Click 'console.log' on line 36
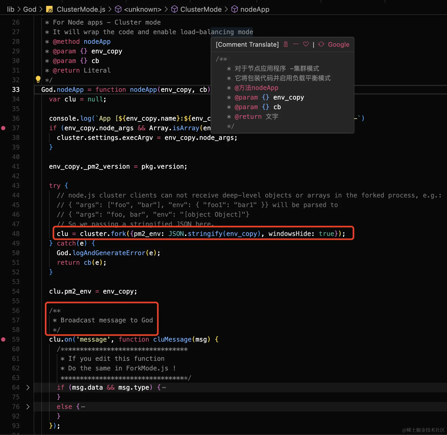The width and height of the screenshot is (447, 435). [x=70, y=118]
